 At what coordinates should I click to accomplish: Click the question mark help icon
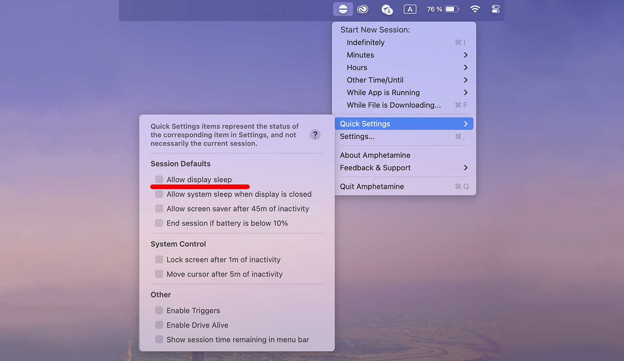[x=315, y=135]
